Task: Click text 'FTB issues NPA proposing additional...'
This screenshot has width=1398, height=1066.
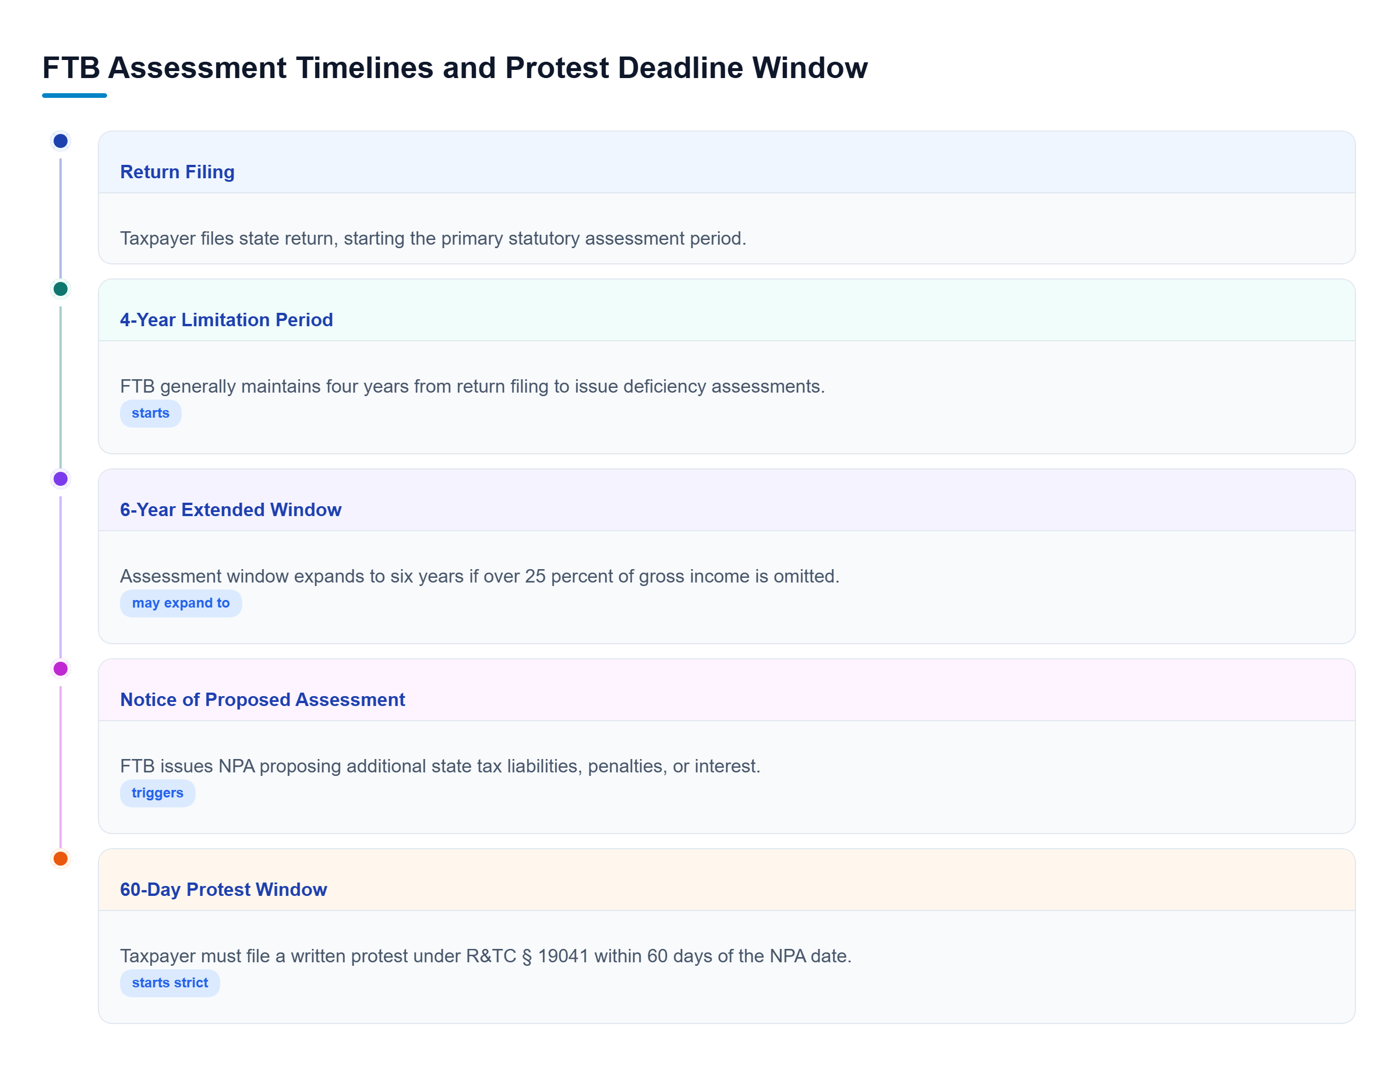Action: 440,765
